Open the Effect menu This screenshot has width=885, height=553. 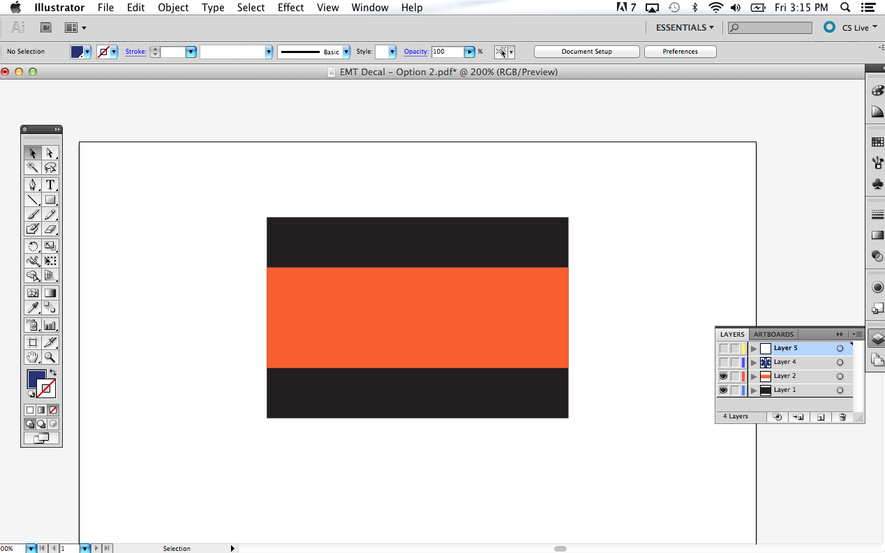click(290, 8)
